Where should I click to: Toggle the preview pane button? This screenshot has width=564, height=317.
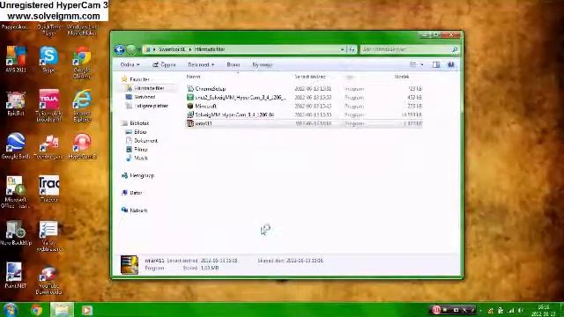coord(436,64)
